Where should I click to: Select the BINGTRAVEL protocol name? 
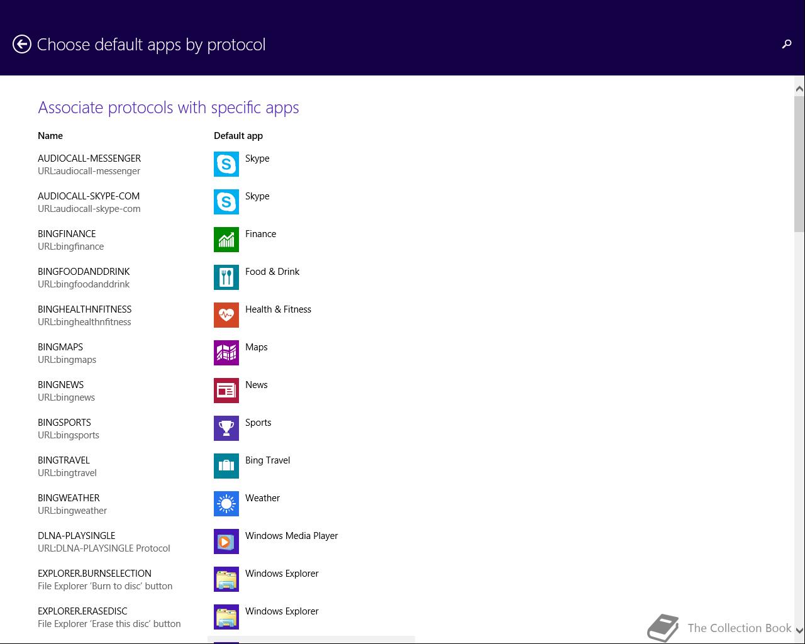click(x=64, y=460)
